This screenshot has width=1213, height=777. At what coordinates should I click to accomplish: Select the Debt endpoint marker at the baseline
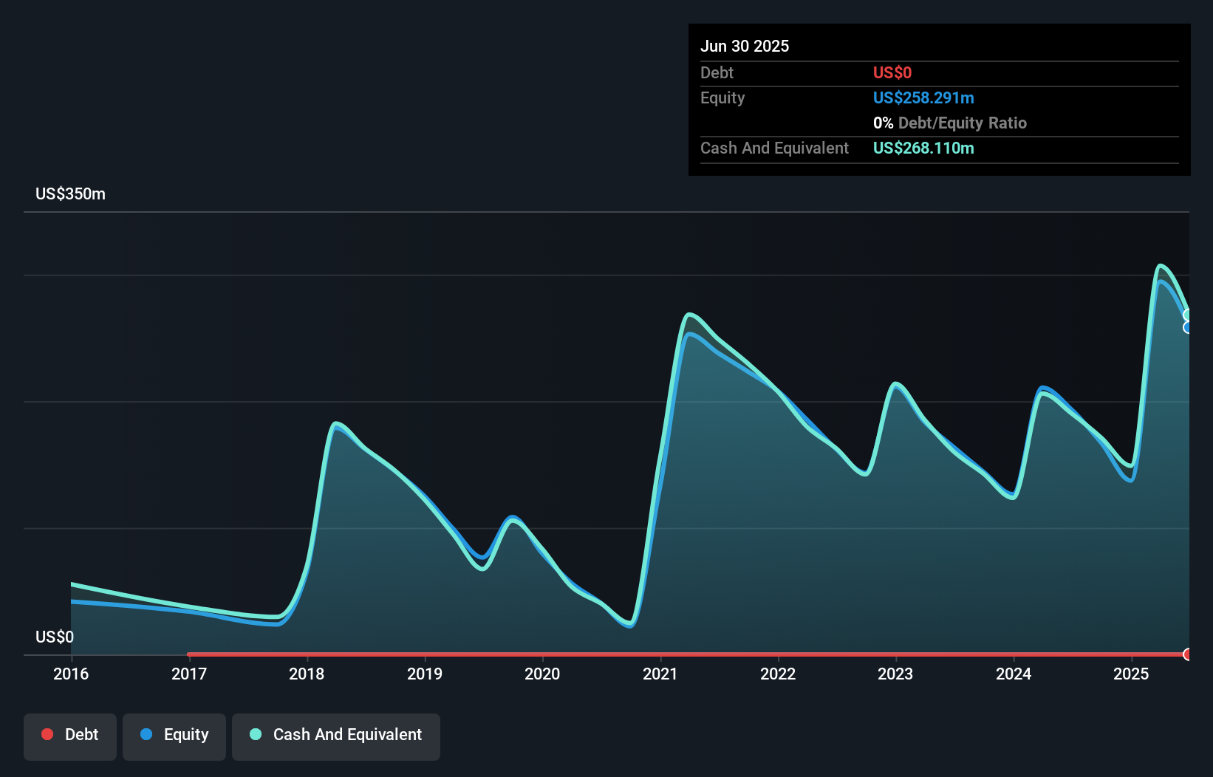pyautogui.click(x=1188, y=654)
